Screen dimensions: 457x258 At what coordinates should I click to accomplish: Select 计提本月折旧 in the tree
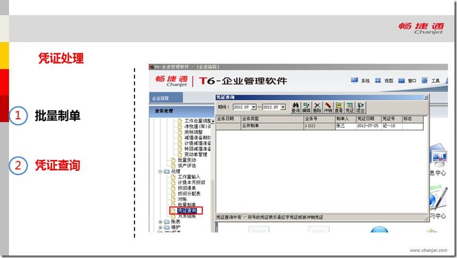click(x=191, y=182)
